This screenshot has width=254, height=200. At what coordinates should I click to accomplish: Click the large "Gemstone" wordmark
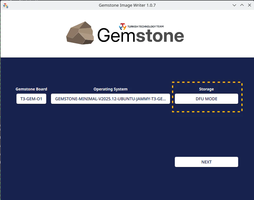(141, 35)
